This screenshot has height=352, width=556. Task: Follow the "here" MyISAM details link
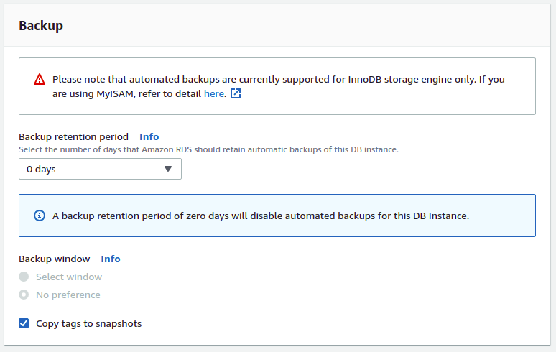(x=214, y=93)
